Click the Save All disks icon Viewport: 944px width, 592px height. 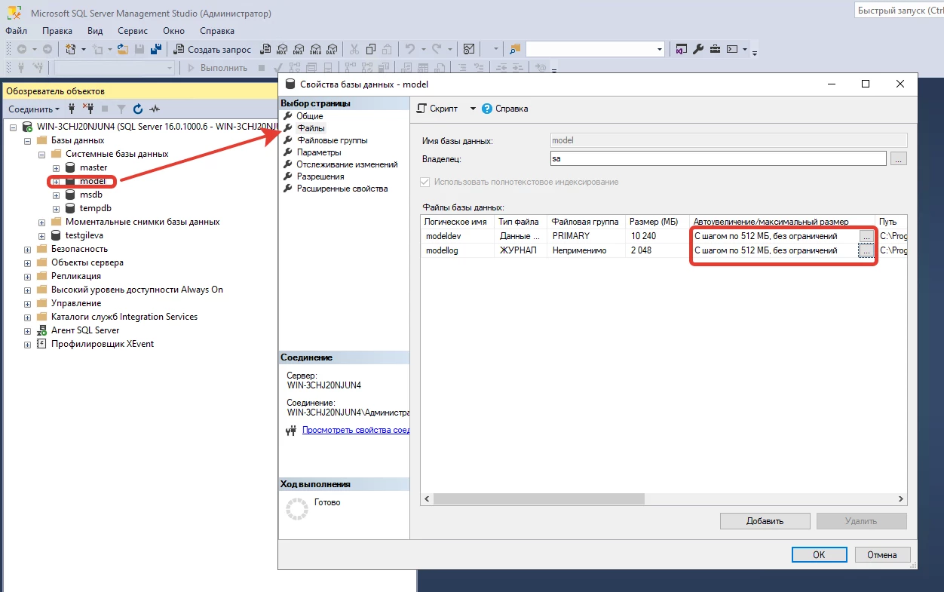[x=156, y=50]
